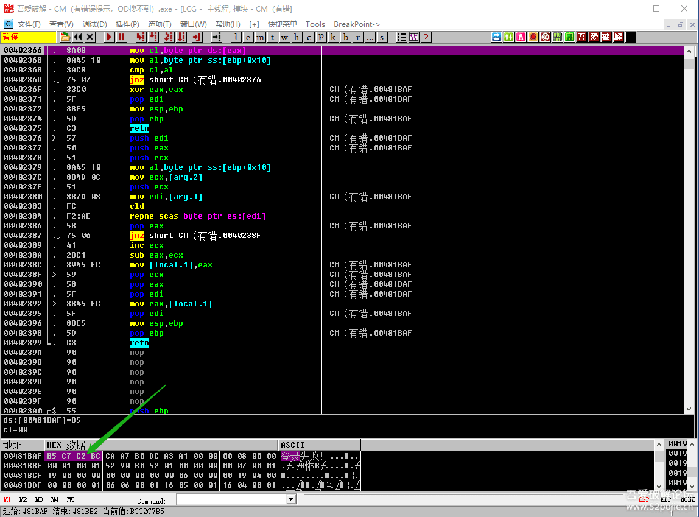Viewport: 699px width, 517px height.
Task: Open the Breakpoints window via 'b' button
Action: [346, 37]
